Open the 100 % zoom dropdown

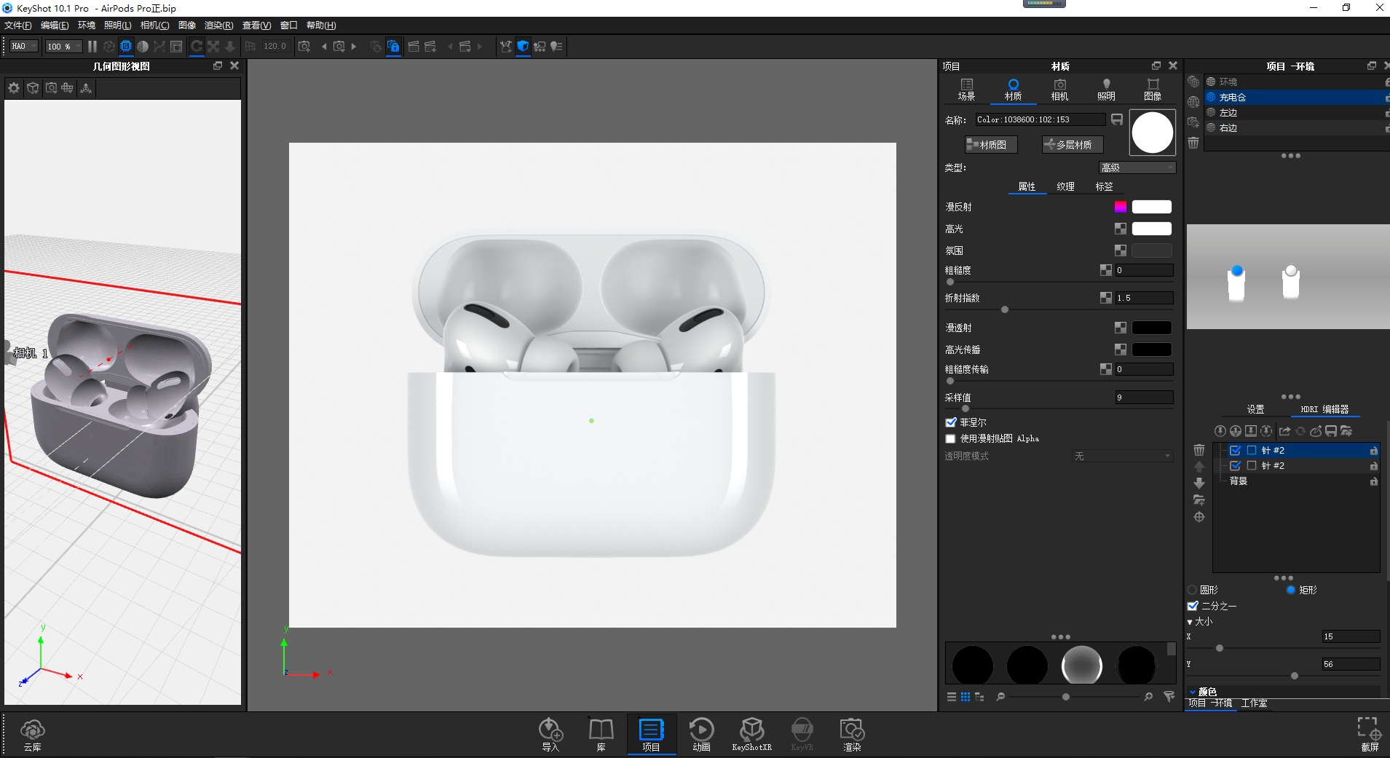(63, 47)
